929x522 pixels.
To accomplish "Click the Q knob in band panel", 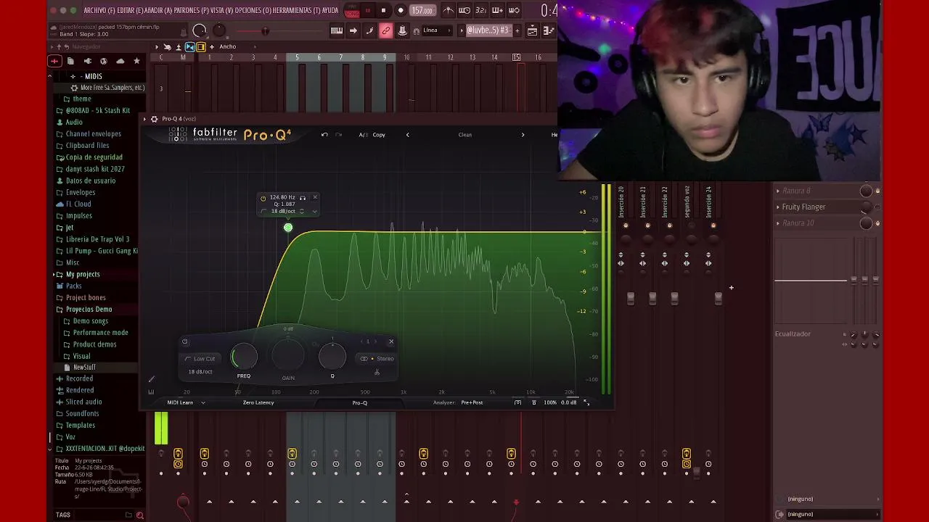I will click(332, 356).
